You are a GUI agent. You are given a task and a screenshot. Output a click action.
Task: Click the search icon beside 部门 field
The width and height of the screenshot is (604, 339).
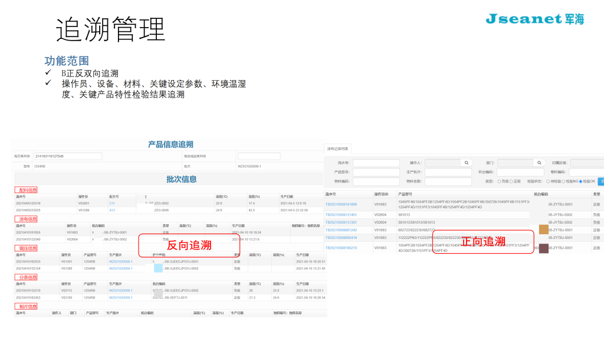(x=539, y=162)
